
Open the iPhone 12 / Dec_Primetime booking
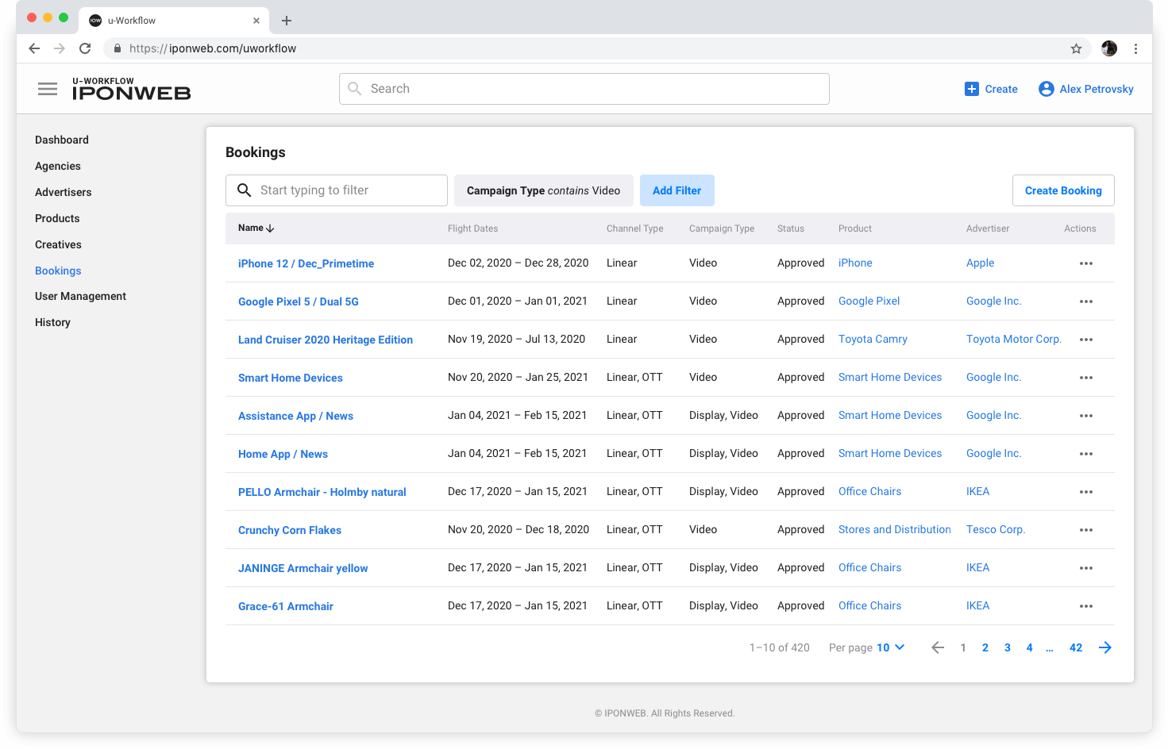306,263
